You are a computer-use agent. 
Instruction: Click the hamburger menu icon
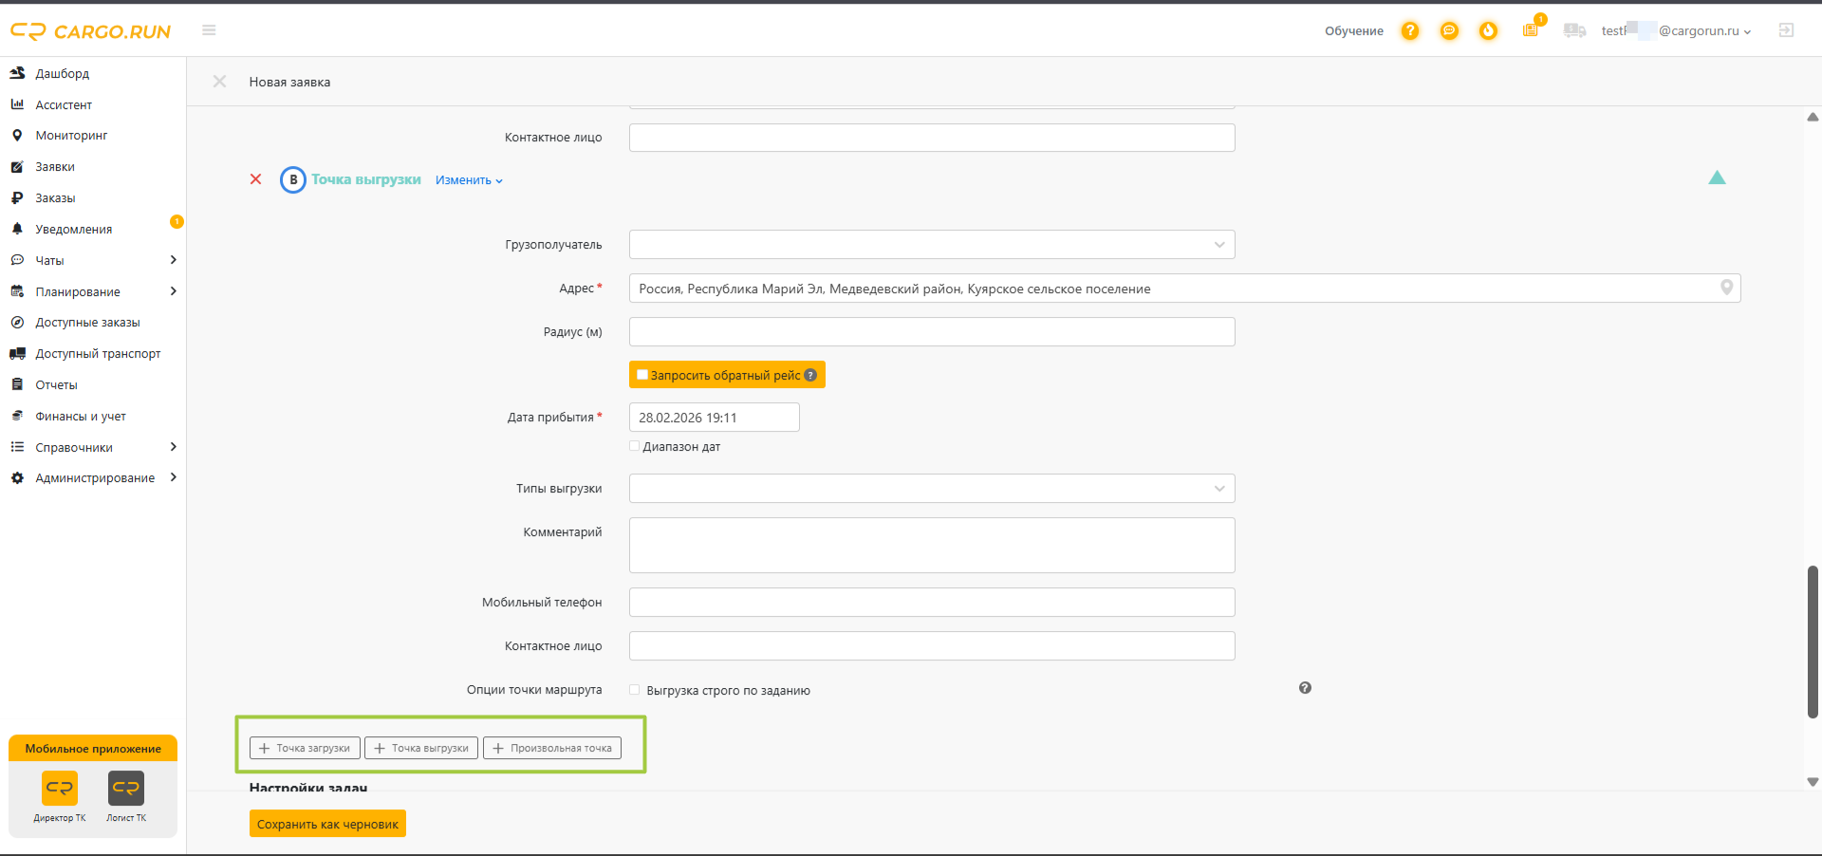pyautogui.click(x=209, y=30)
